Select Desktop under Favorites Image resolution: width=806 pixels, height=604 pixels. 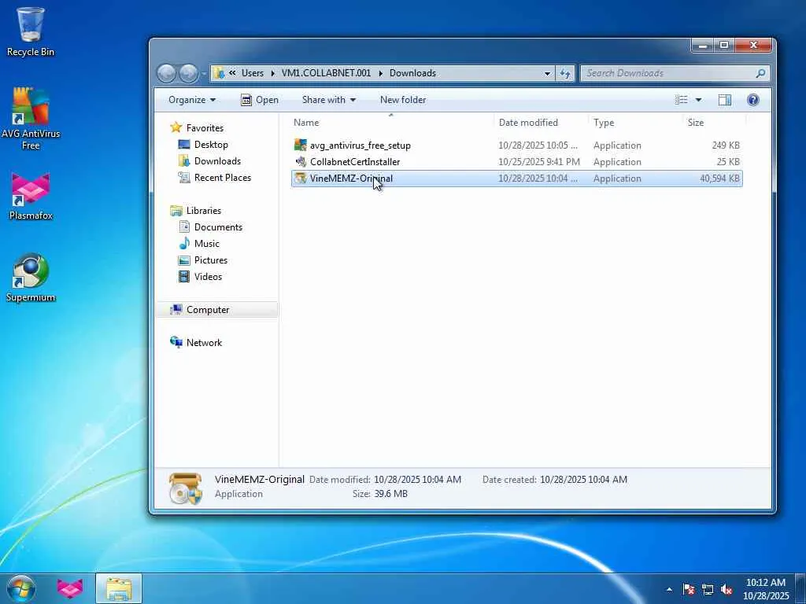pyautogui.click(x=211, y=145)
